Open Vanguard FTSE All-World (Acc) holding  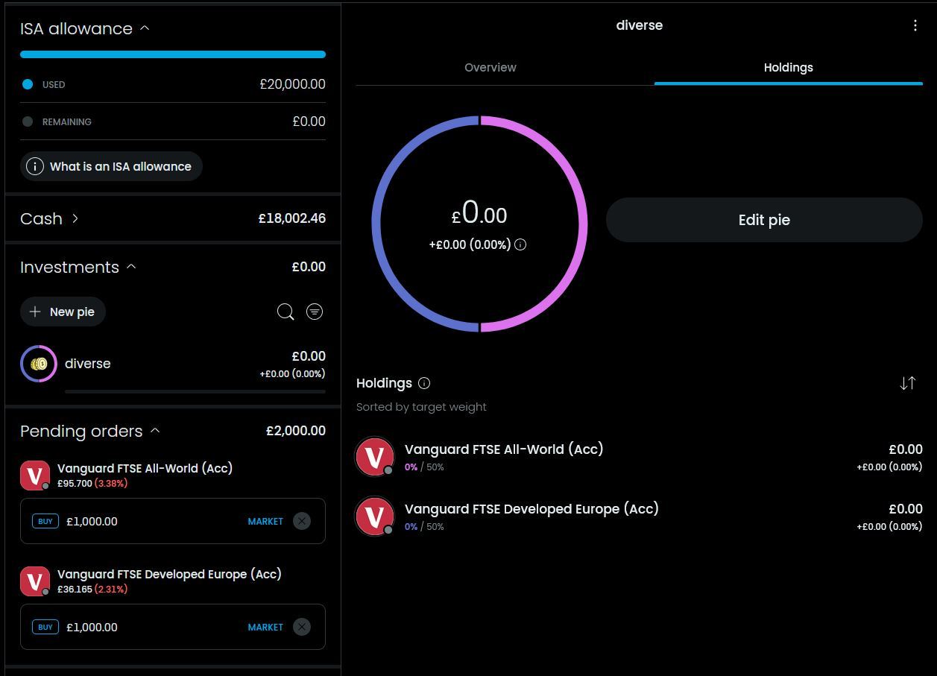click(x=639, y=456)
